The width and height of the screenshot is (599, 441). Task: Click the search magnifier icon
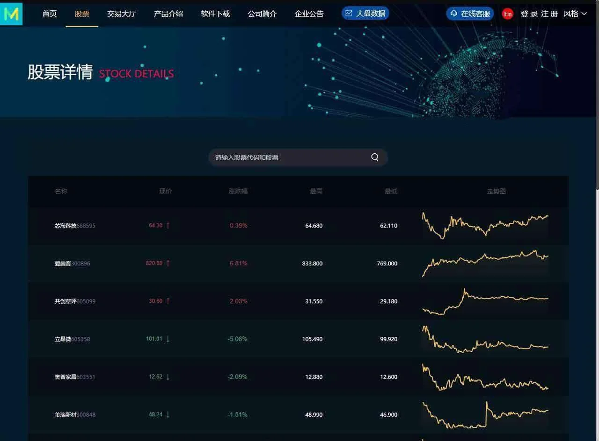[x=375, y=157]
